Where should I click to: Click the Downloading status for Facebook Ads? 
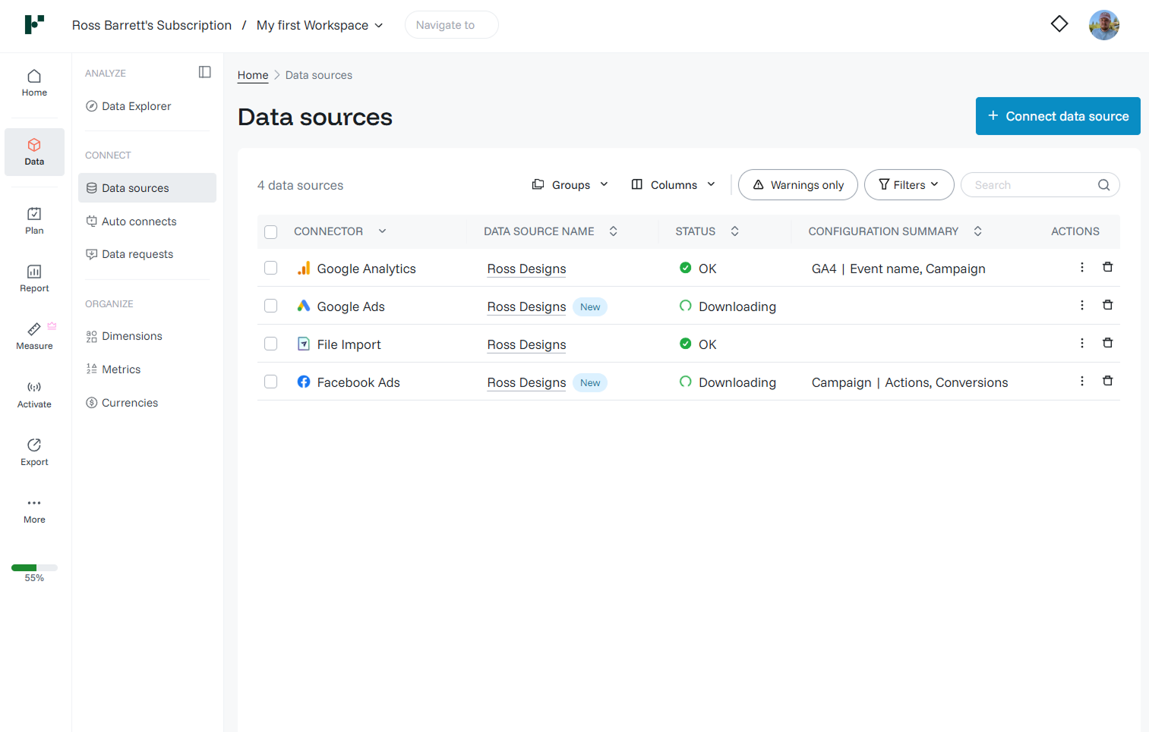[728, 382]
